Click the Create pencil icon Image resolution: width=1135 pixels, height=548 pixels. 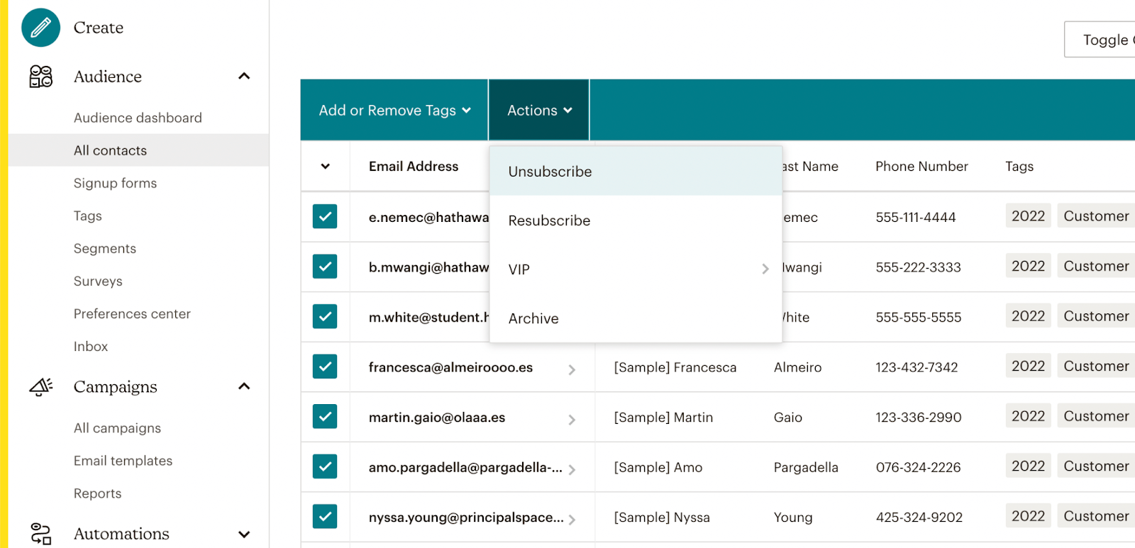40,28
